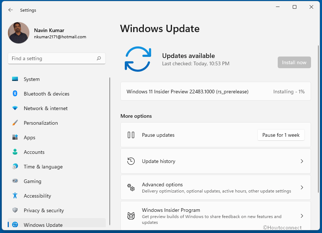Click More options heading
Image resolution: width=322 pixels, height=233 pixels.
(136, 116)
